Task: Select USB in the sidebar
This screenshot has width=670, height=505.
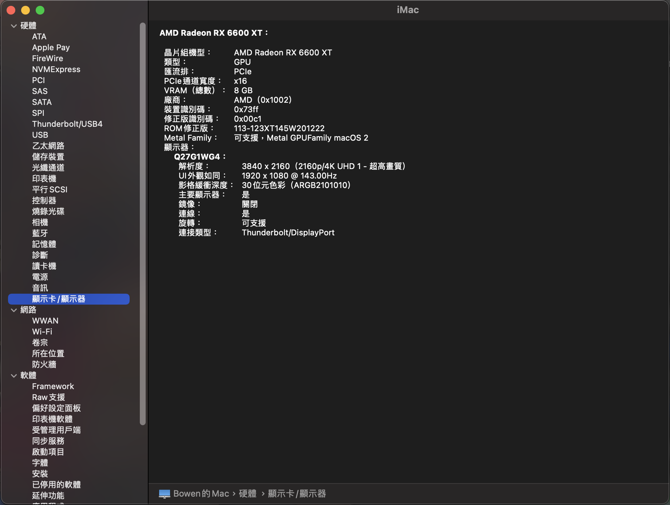Action: coord(40,135)
